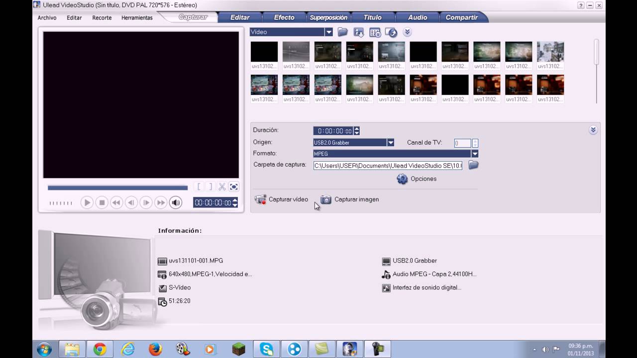Open the Herramientas menu
637x358 pixels.
click(x=137, y=17)
